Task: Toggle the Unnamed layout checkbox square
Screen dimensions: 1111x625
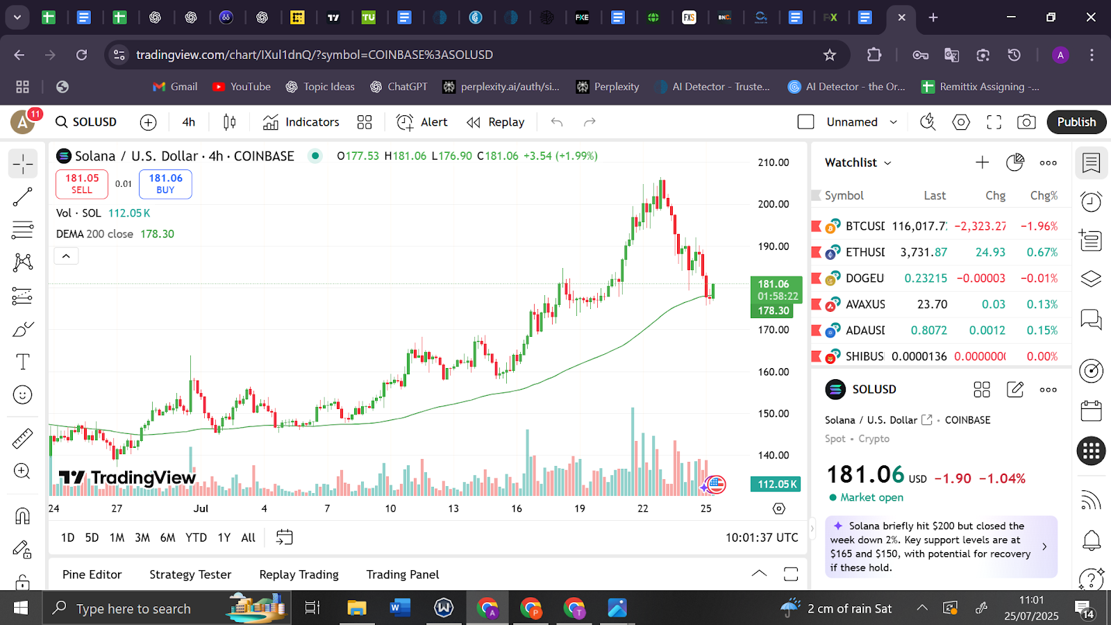Action: coord(805,122)
